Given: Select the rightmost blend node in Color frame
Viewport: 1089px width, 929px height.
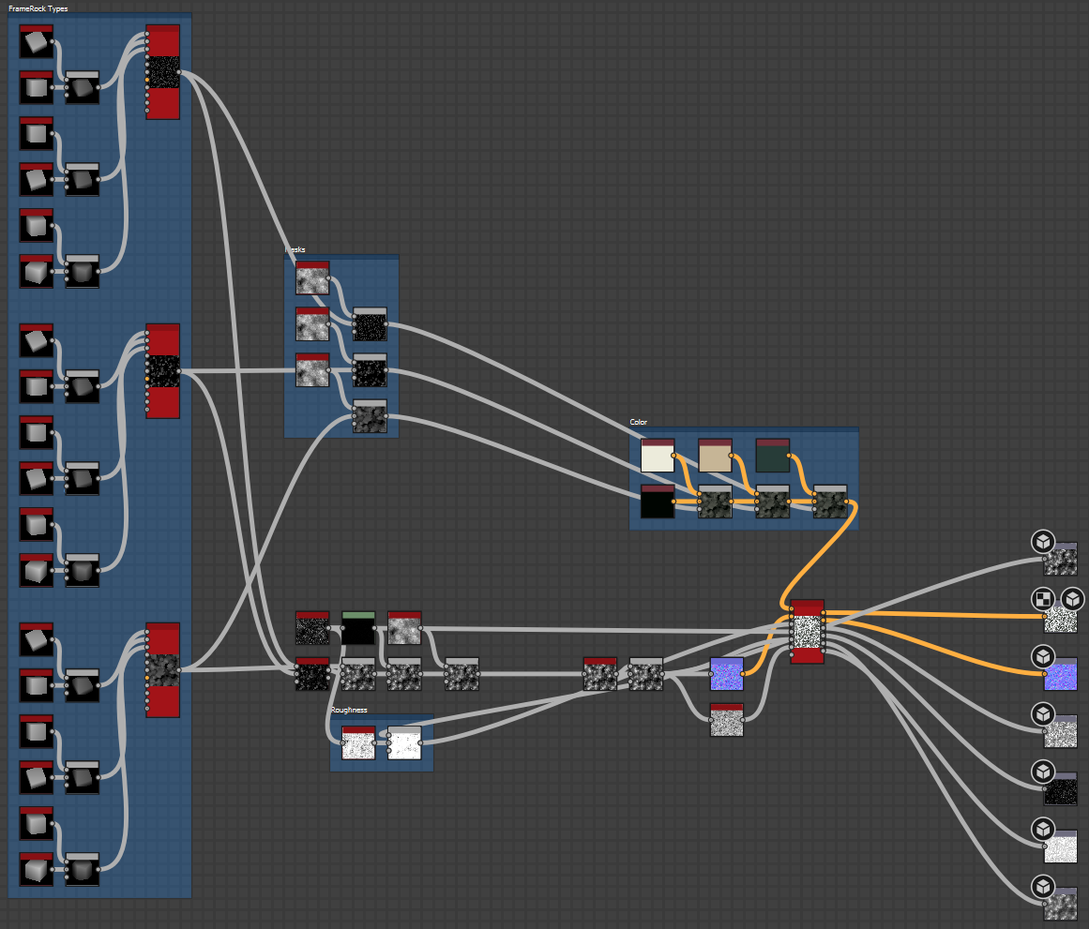Looking at the screenshot, I should point(829,502).
